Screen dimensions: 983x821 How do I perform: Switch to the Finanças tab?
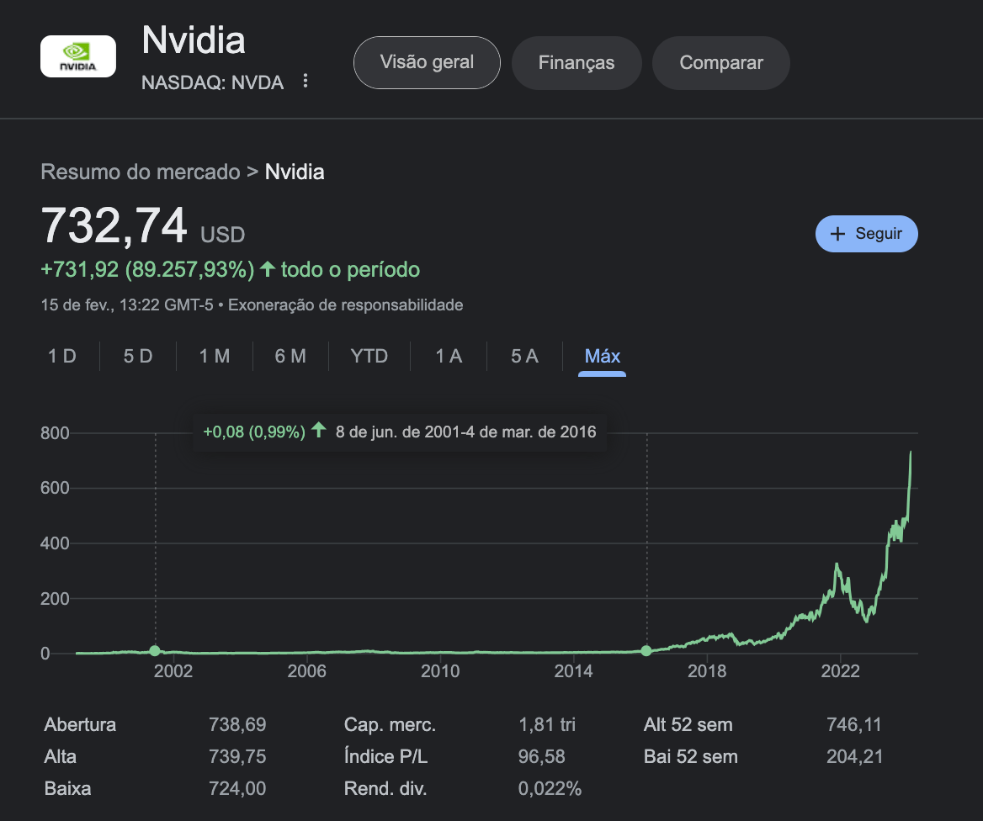[577, 63]
